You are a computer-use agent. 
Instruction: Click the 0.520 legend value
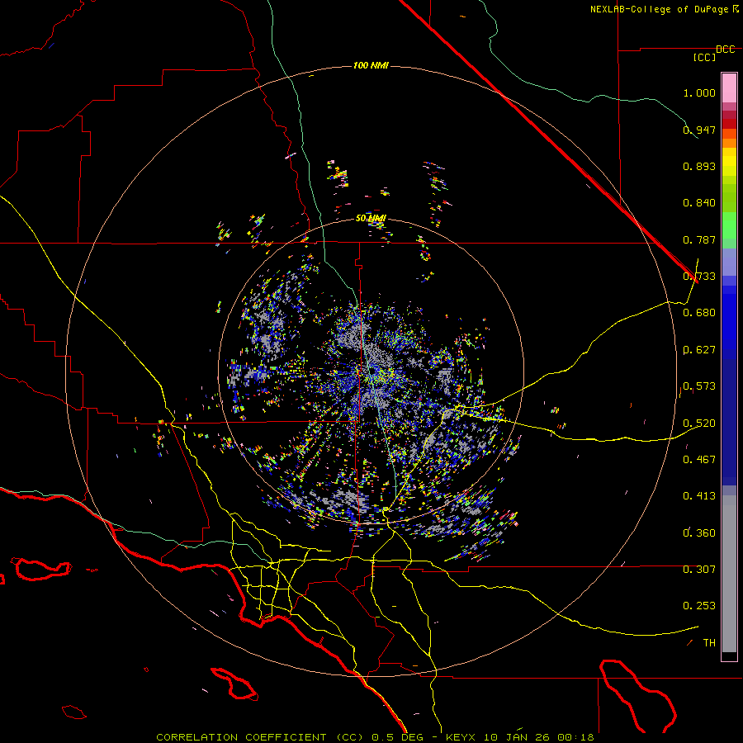(699, 423)
